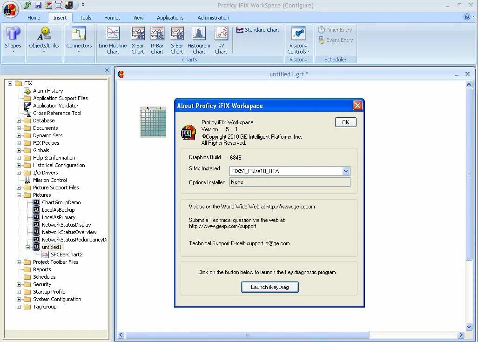Insert a Standard Chart
This screenshot has width=478, height=342.
click(x=258, y=30)
